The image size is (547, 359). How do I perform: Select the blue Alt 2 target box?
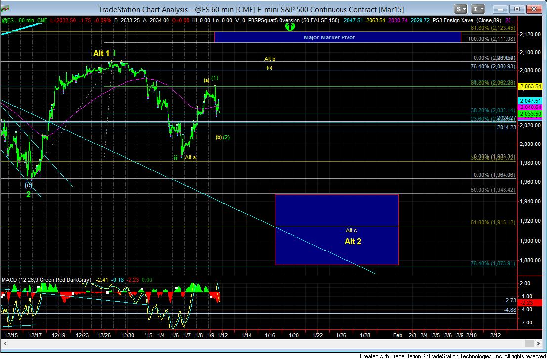pos(337,230)
